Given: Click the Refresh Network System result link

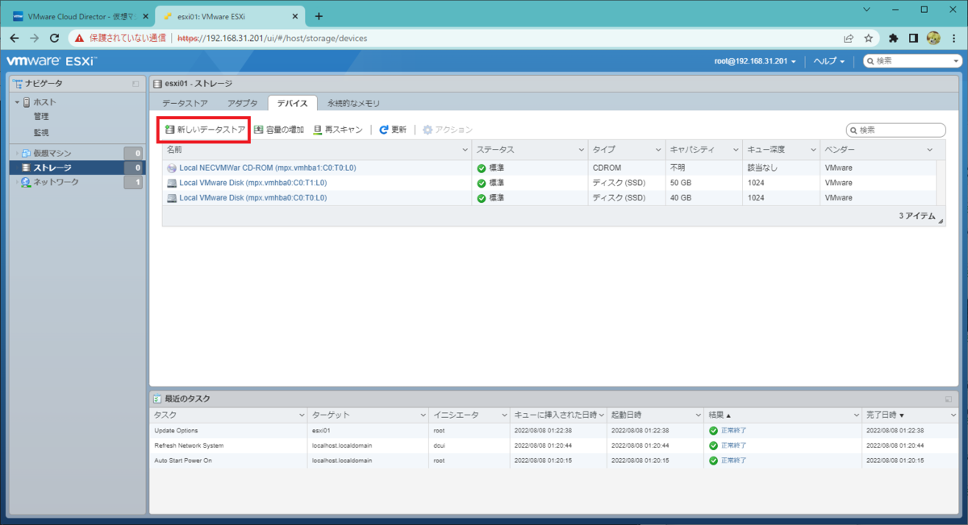Looking at the screenshot, I should click(x=733, y=445).
